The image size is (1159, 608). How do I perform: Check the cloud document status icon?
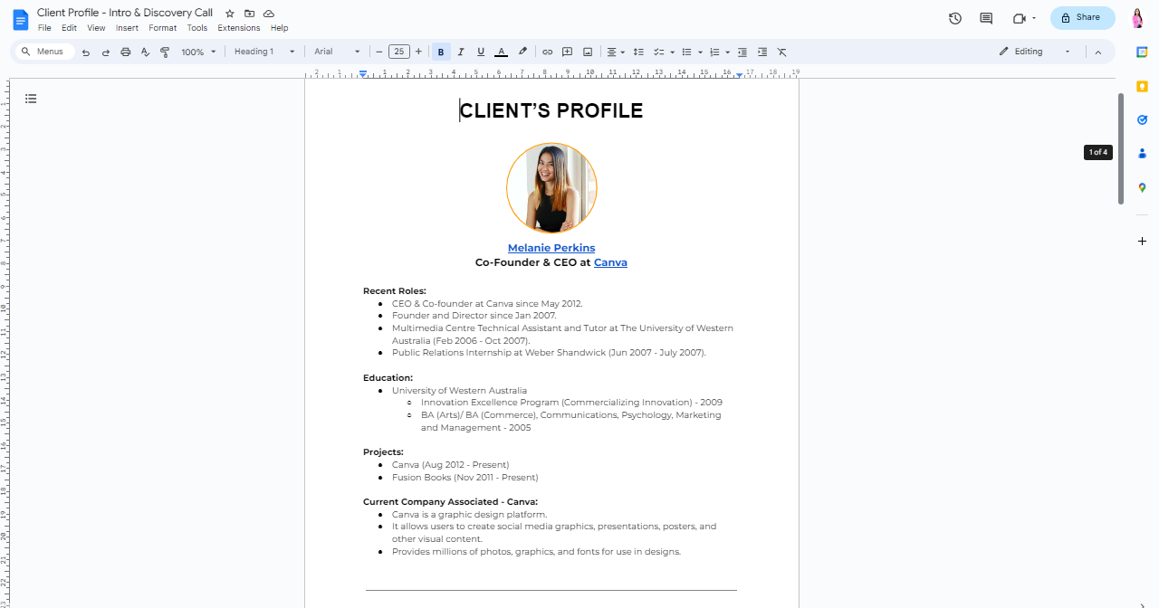(x=269, y=14)
